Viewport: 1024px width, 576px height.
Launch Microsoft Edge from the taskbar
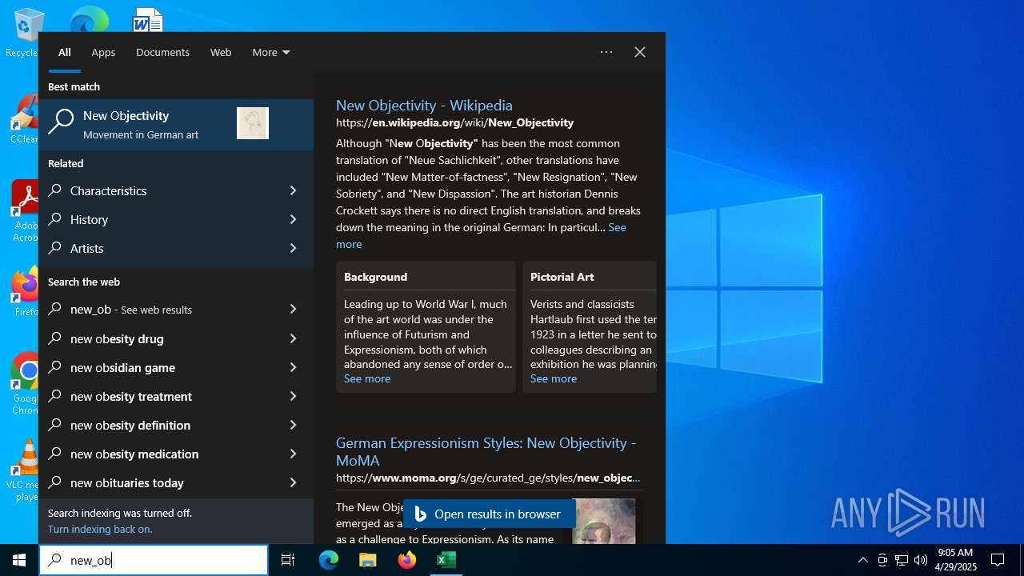coord(329,560)
